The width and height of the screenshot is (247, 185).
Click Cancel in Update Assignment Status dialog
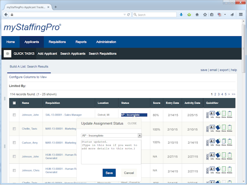[129, 173]
